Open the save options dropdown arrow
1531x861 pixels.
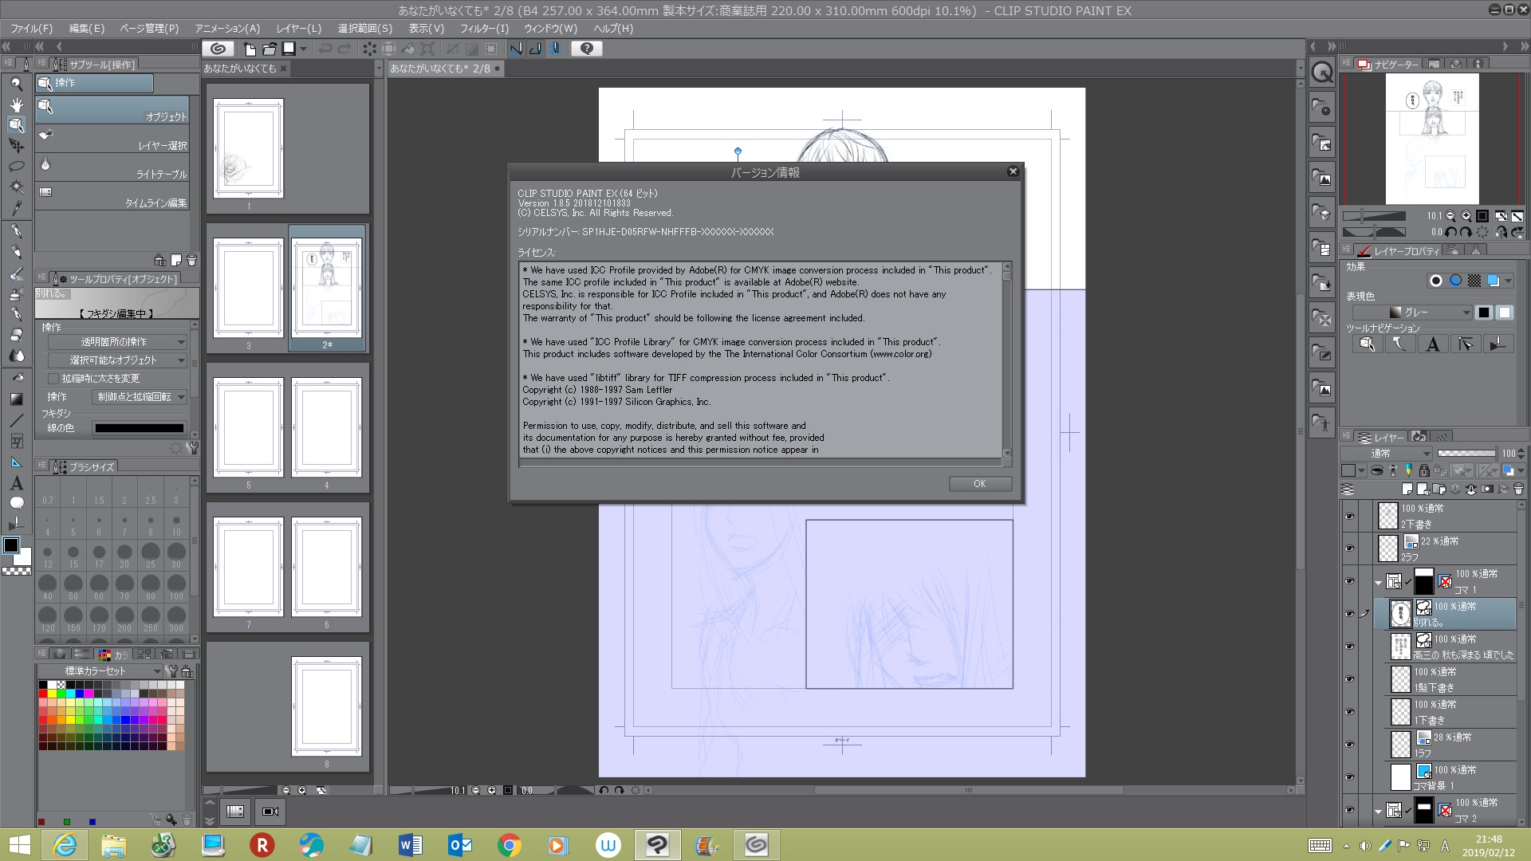(303, 49)
